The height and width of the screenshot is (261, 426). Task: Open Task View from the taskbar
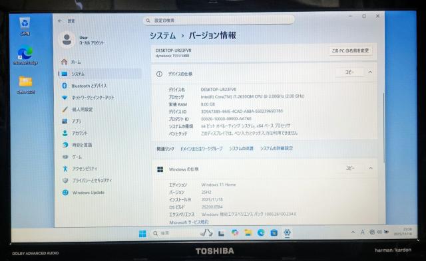click(221, 233)
